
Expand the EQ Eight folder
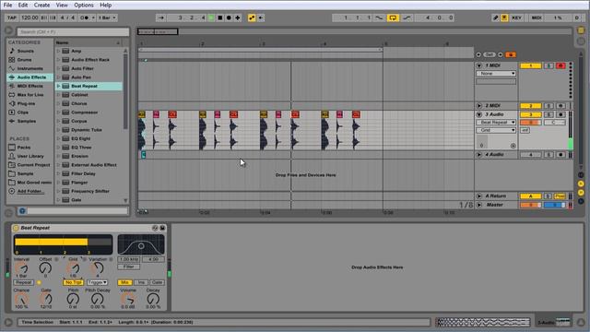tap(58, 138)
